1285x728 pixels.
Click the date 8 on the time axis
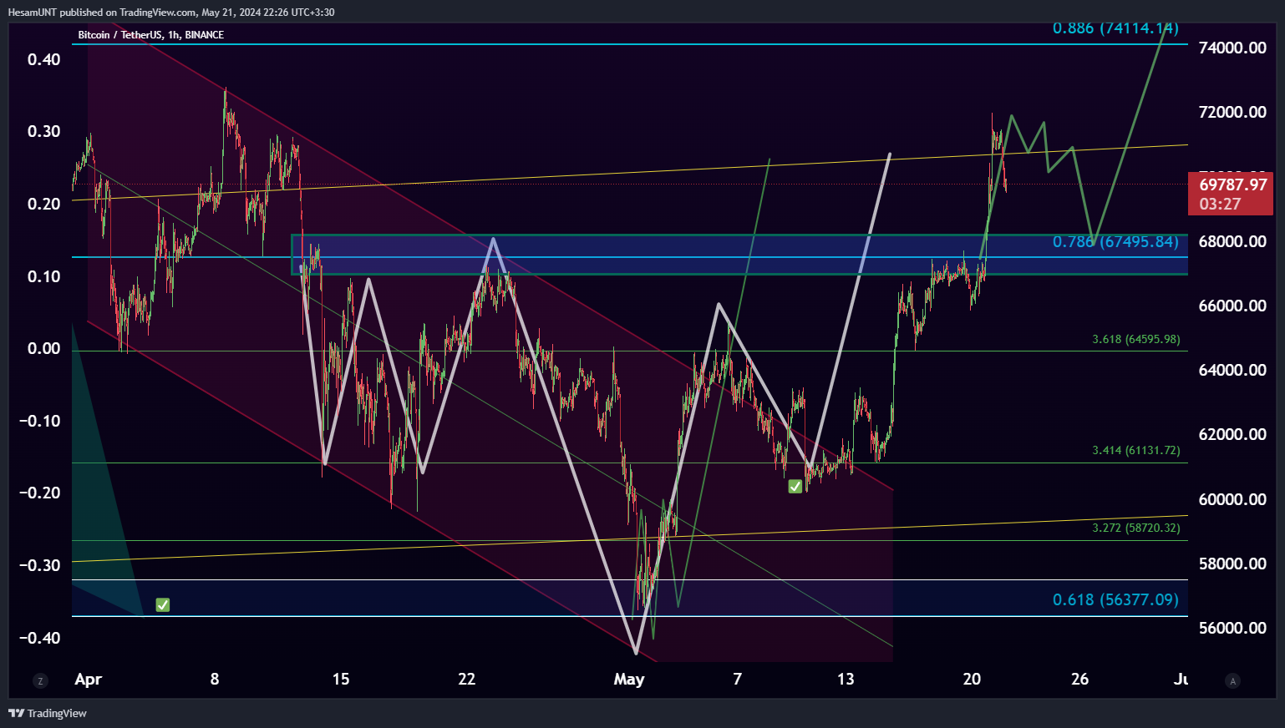click(215, 679)
